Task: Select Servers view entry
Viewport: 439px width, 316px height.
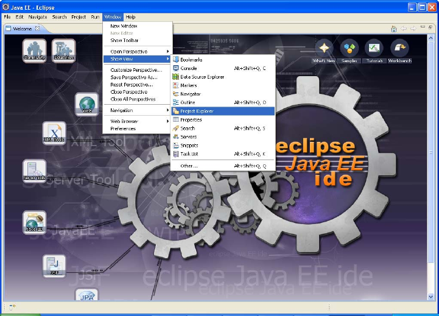Action: pos(223,137)
